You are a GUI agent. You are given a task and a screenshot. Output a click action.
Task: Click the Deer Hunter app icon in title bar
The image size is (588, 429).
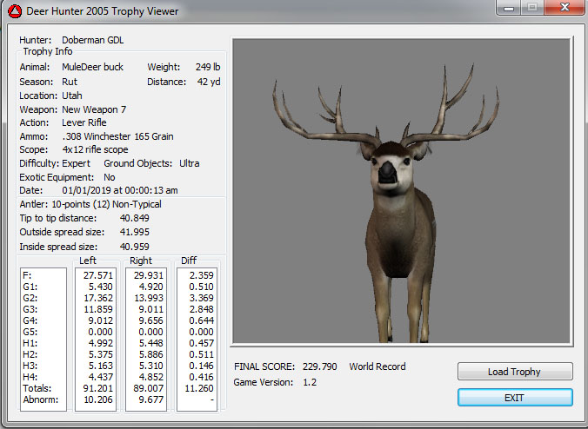click(13, 11)
